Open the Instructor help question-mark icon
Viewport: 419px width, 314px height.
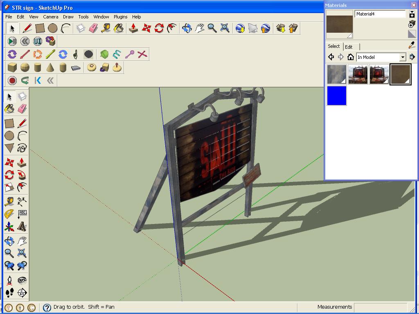(x=47, y=307)
